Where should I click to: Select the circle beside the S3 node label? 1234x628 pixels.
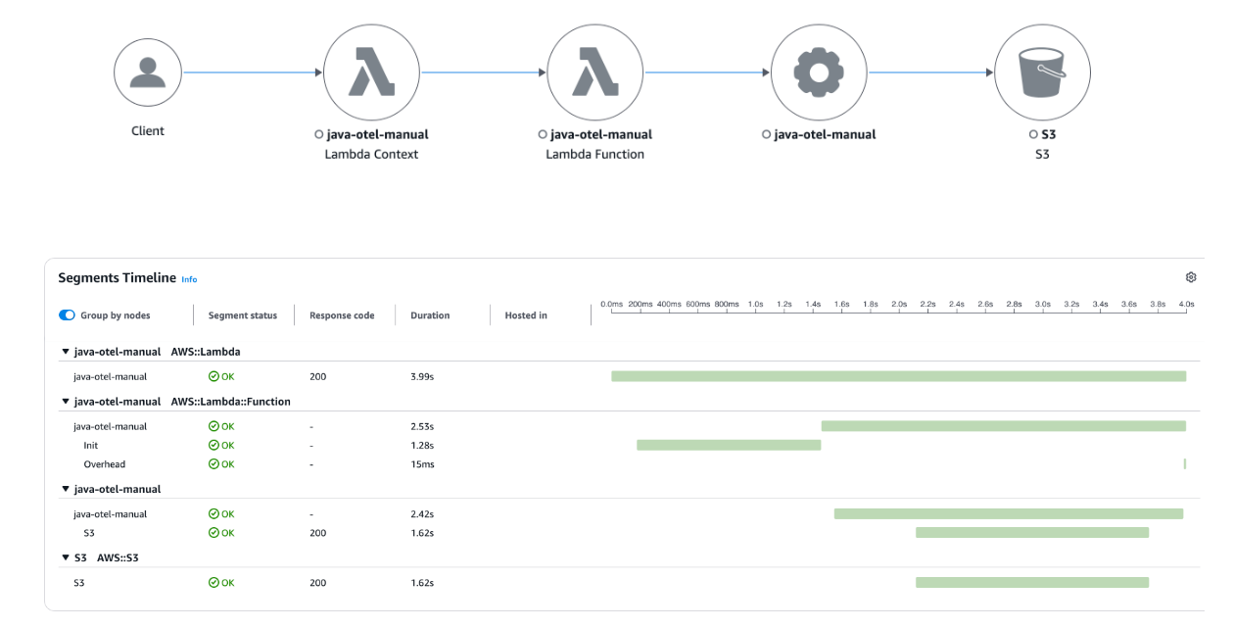tap(1033, 134)
